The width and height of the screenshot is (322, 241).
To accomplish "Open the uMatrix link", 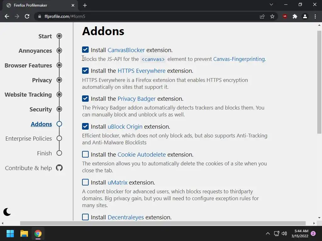I will click(118, 182).
